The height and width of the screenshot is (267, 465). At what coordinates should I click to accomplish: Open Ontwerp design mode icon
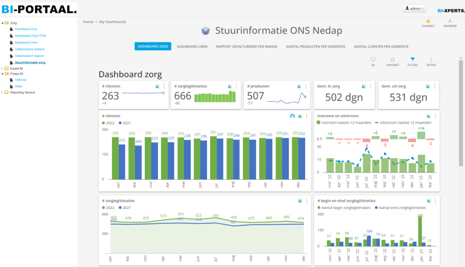point(450,21)
